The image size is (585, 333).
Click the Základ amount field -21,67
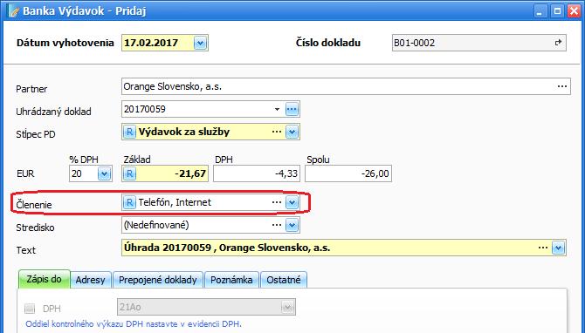coord(165,173)
